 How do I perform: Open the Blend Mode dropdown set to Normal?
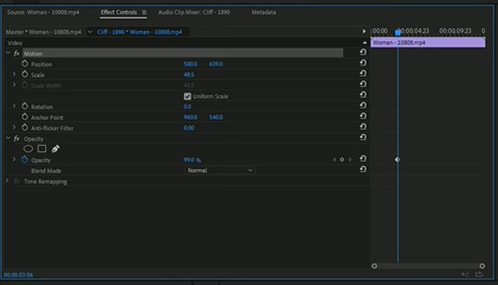[219, 170]
